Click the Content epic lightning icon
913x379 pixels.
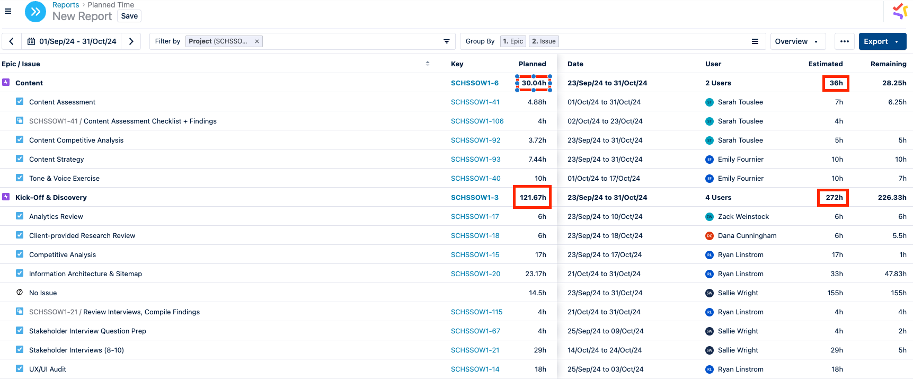click(x=6, y=83)
